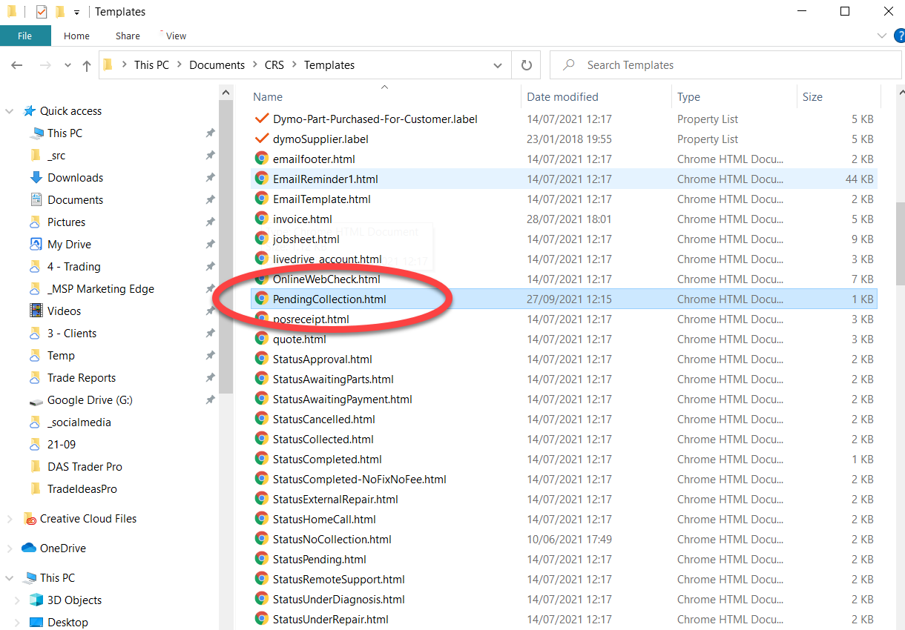This screenshot has height=630, width=905.
Task: Select the StatusCancelled.html Chrome icon
Action: coord(261,419)
